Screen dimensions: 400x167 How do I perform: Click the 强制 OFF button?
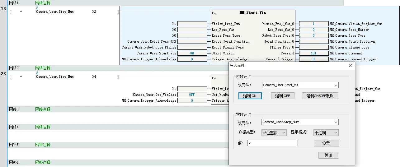(282, 96)
